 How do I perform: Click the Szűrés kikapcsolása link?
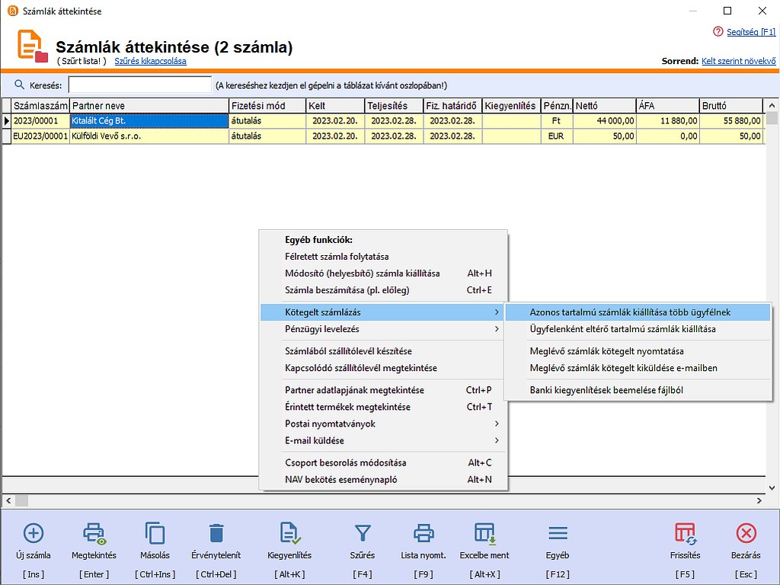click(x=150, y=61)
